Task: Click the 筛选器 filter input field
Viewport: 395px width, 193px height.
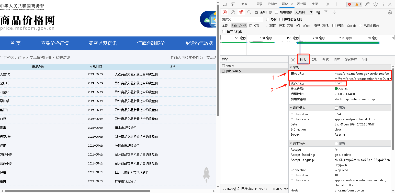Action: (x=241, y=19)
